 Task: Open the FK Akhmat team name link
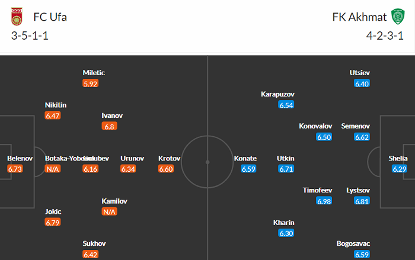(358, 17)
